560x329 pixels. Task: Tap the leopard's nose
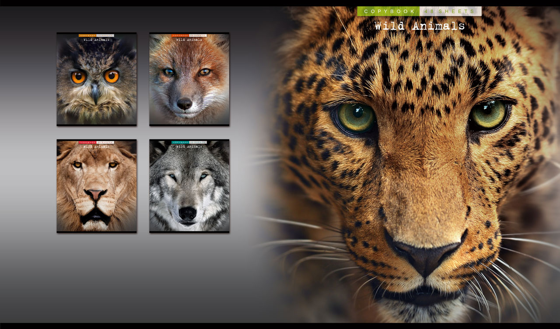coord(422,255)
